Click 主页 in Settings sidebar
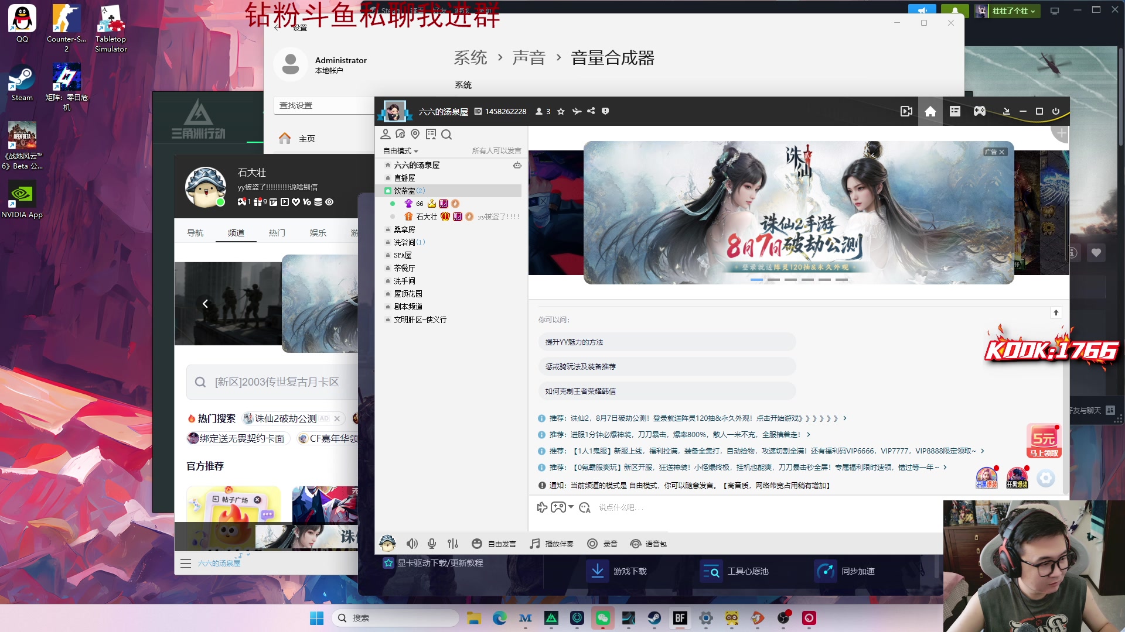The image size is (1125, 632). pyautogui.click(x=306, y=139)
